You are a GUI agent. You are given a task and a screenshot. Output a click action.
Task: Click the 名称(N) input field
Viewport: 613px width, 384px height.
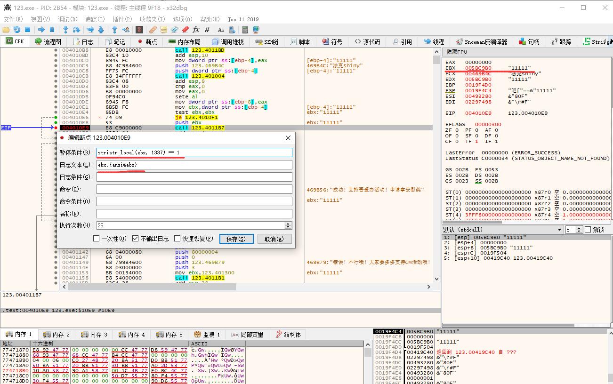[194, 214]
